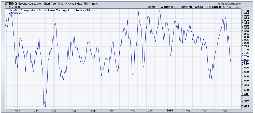Image resolution: width=255 pixels, height=113 pixels.
Task: Click the 10-Apr-2026 chart date
Action: pyautogui.click(x=10, y=7)
